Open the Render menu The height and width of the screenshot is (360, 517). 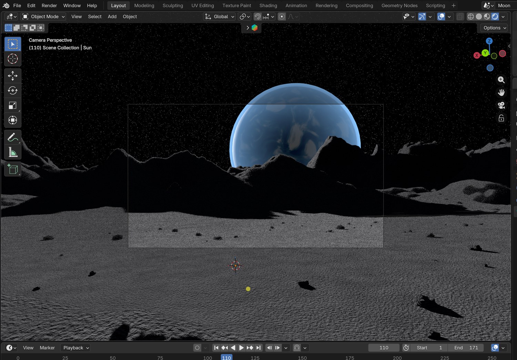(x=49, y=6)
